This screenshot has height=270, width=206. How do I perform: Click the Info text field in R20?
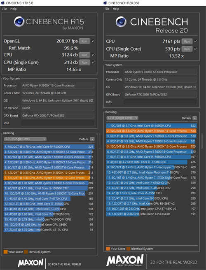[160, 102]
